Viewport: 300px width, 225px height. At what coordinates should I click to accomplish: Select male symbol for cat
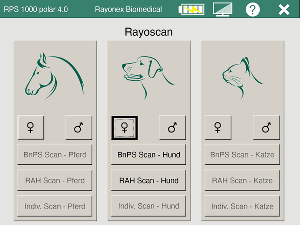coord(266,128)
